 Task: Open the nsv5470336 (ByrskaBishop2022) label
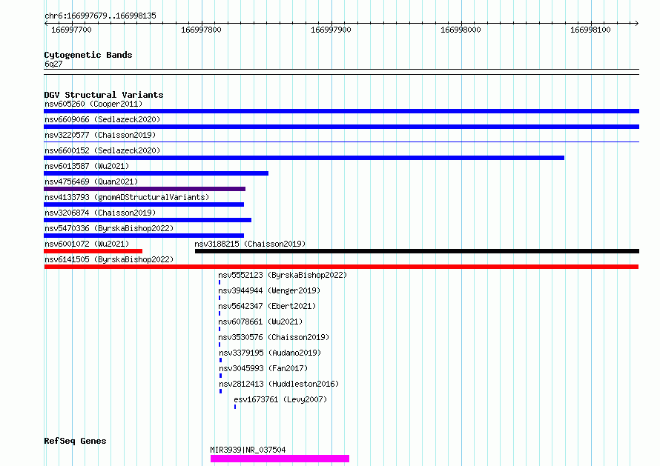tap(109, 228)
